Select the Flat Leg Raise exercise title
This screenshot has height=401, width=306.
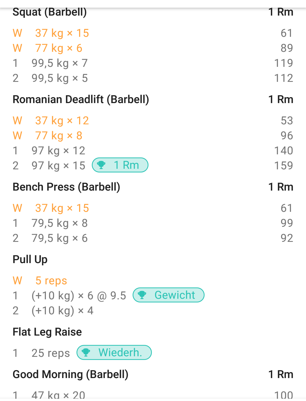(47, 332)
